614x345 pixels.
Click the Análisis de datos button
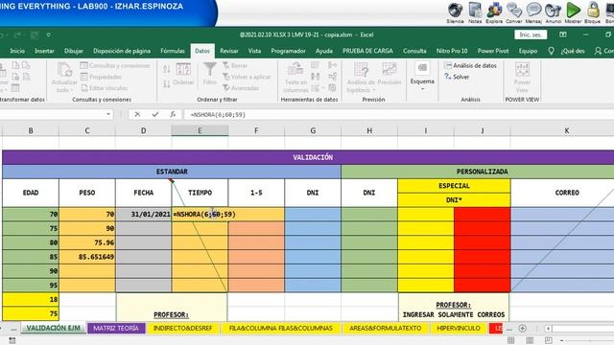coord(471,65)
